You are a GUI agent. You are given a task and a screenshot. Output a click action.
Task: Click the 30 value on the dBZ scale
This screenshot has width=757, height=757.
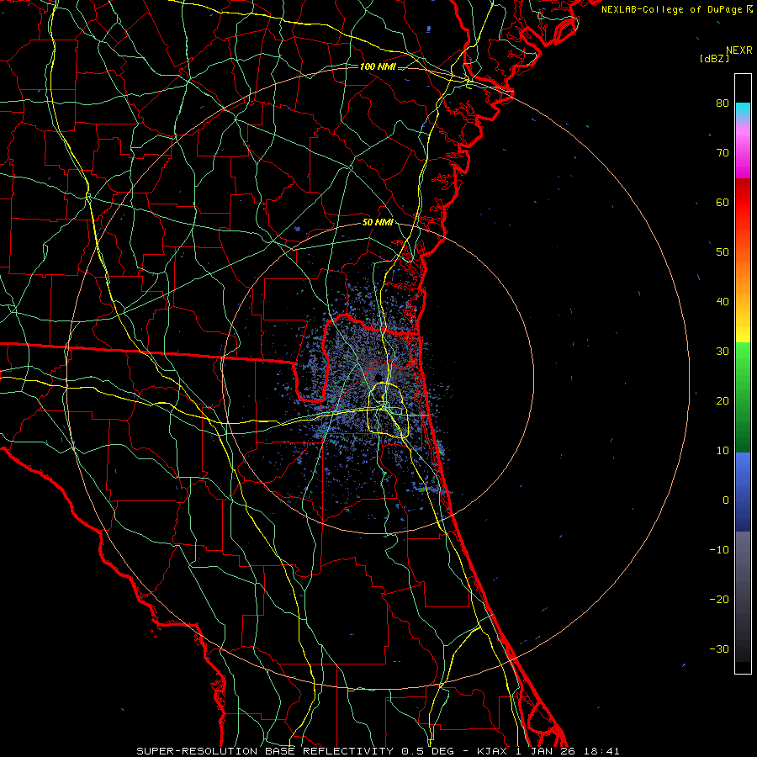pyautogui.click(x=723, y=351)
